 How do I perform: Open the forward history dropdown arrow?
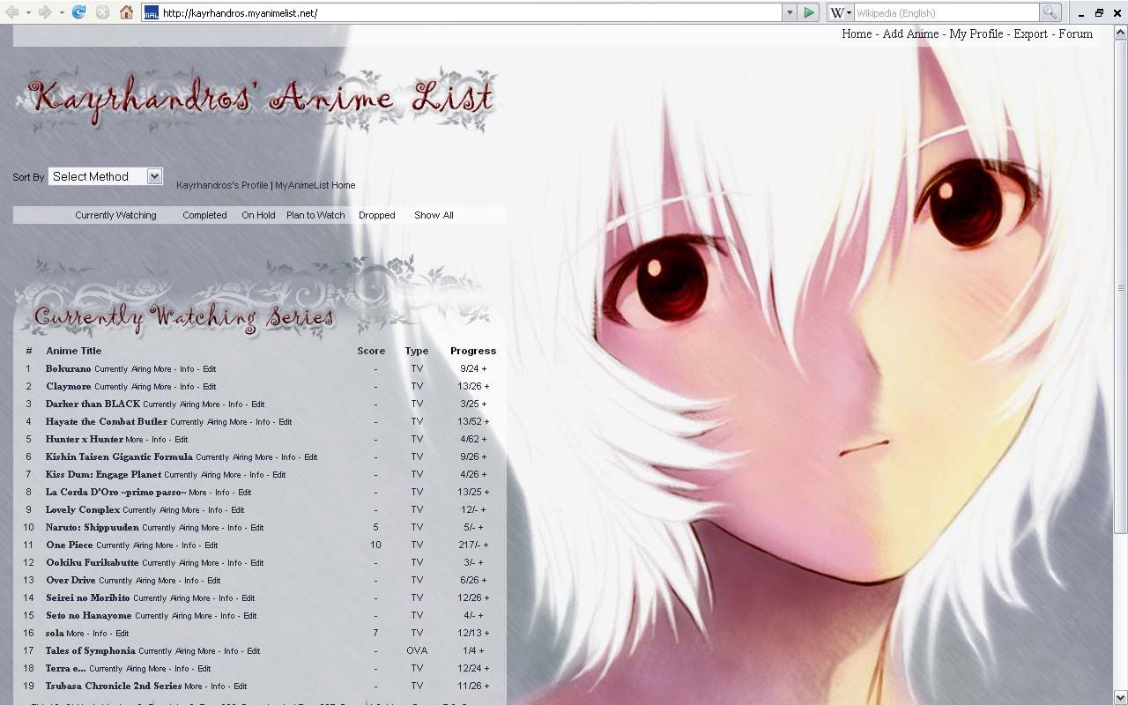pos(61,12)
